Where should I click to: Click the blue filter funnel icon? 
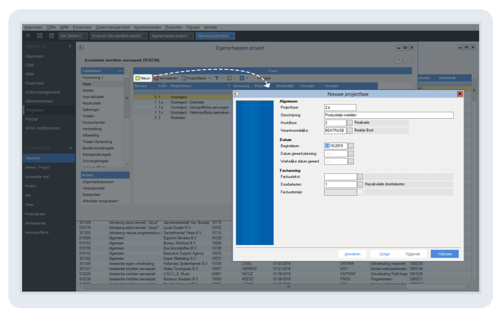pos(216,78)
